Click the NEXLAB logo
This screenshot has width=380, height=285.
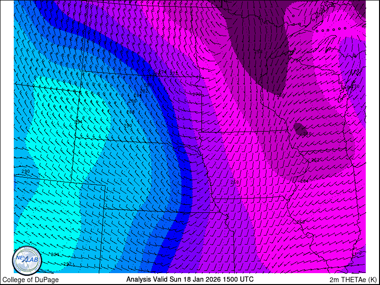tap(27, 261)
